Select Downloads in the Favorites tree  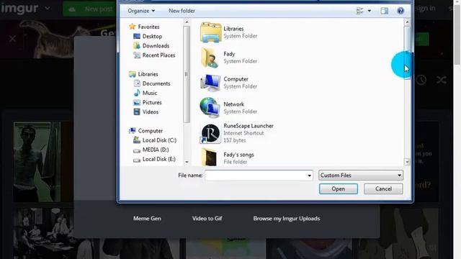click(156, 45)
